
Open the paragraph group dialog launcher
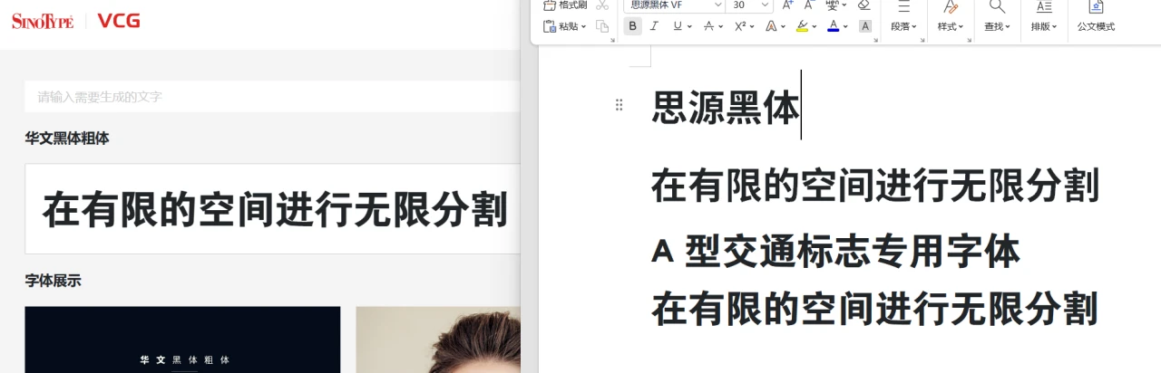pos(924,39)
